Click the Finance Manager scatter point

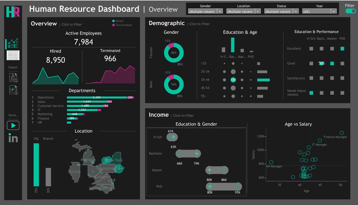(x=342, y=133)
